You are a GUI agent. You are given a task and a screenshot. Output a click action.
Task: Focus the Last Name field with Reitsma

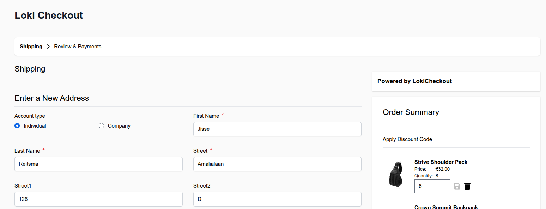[x=98, y=164]
